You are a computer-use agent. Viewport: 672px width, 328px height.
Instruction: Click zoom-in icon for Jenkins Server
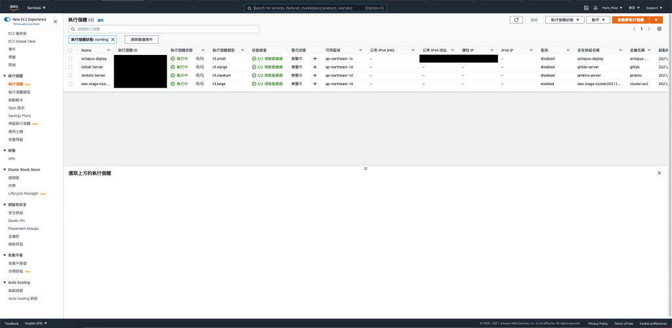click(198, 75)
